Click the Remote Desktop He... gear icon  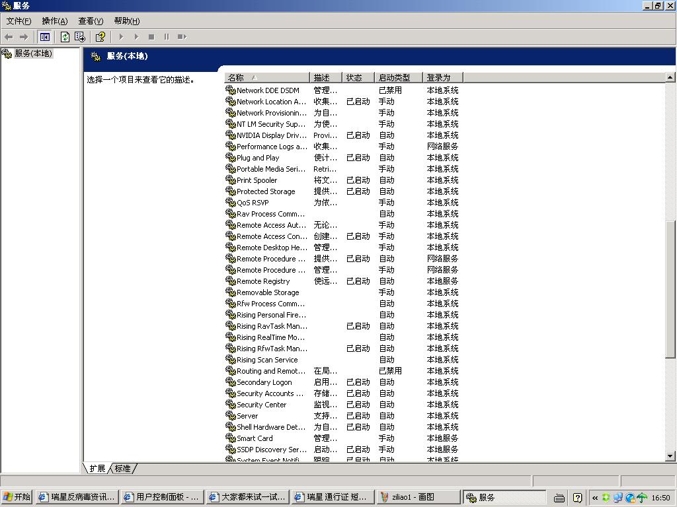tap(231, 247)
